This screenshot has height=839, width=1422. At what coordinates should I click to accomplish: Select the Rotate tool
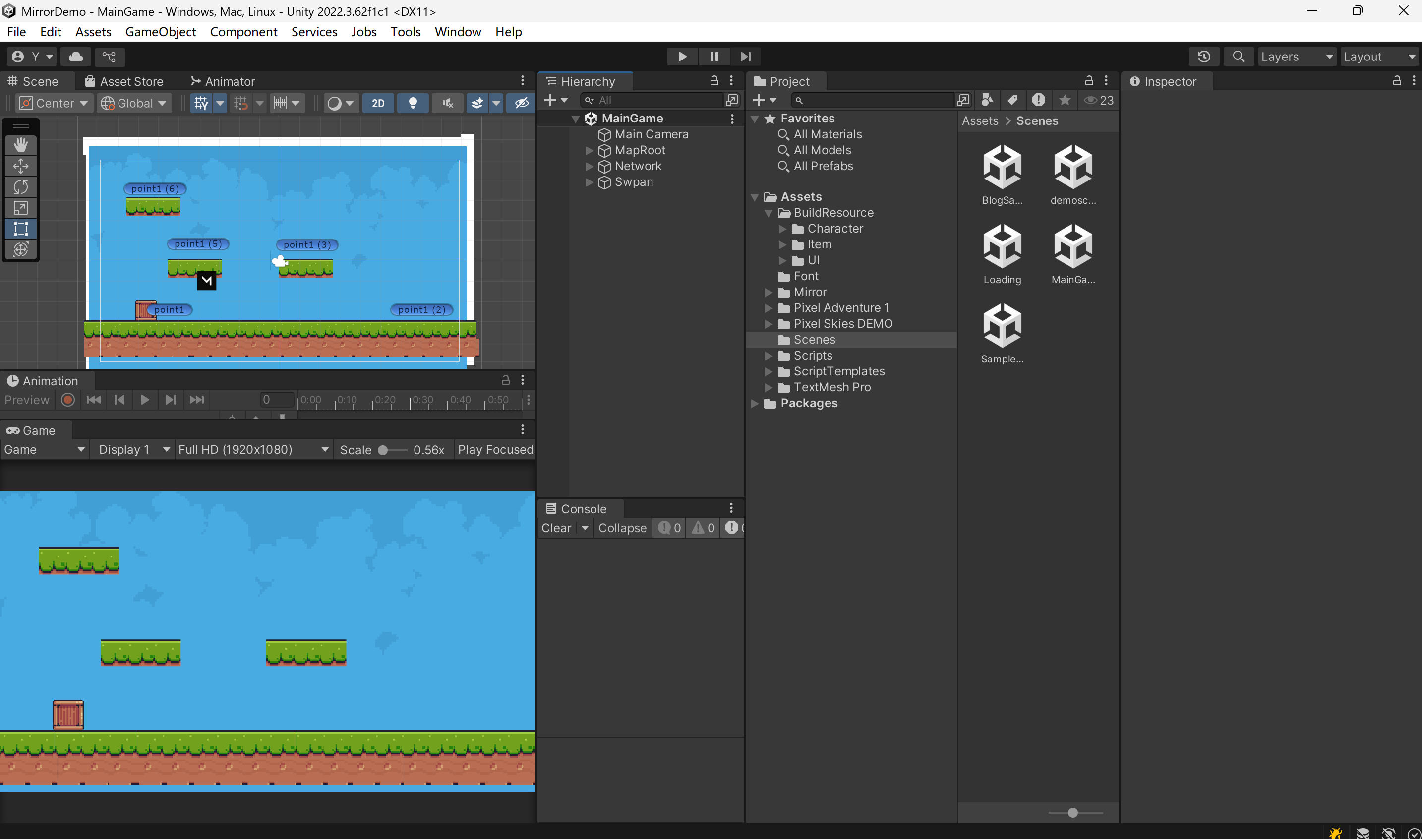tap(21, 187)
